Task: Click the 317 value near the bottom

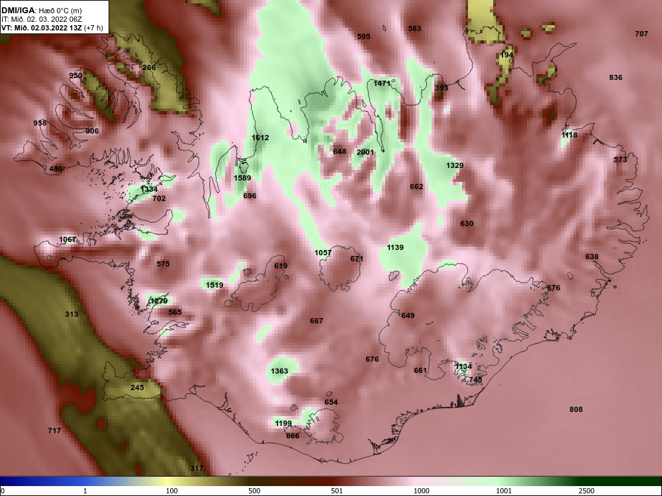Action: [197, 468]
